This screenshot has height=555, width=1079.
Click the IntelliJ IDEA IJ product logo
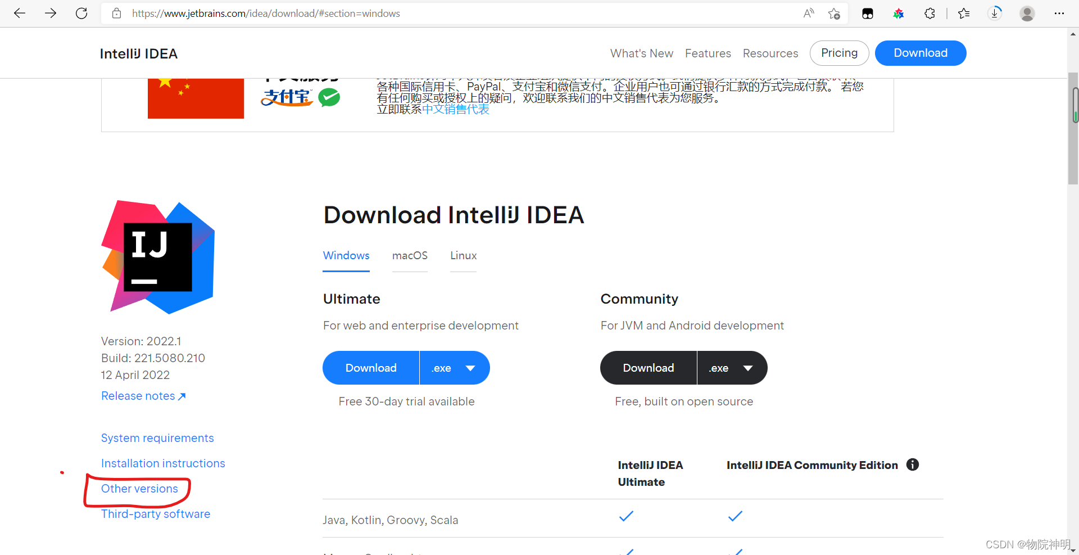tap(158, 257)
